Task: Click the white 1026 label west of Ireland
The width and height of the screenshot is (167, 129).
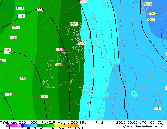Action: 22,78
